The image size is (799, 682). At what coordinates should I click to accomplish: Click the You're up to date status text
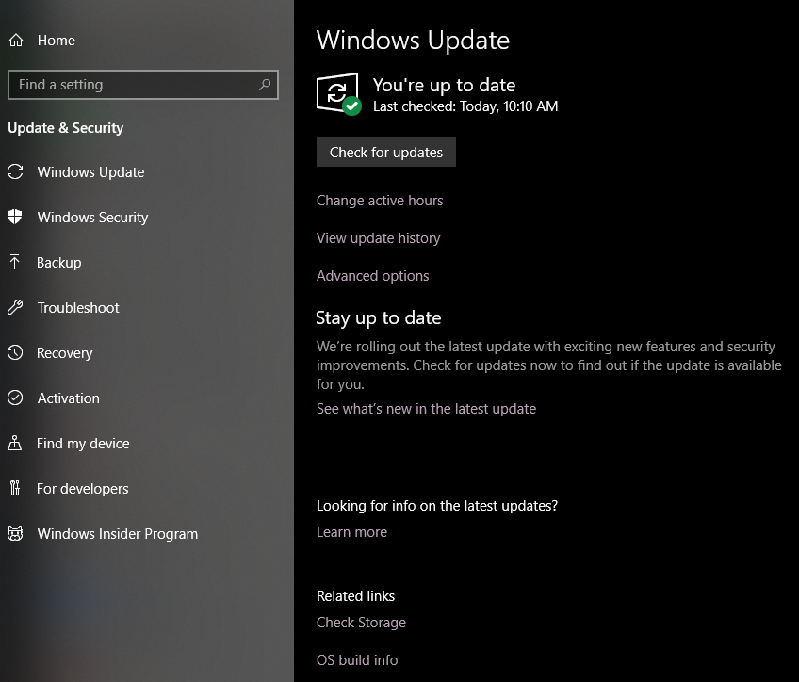click(445, 85)
